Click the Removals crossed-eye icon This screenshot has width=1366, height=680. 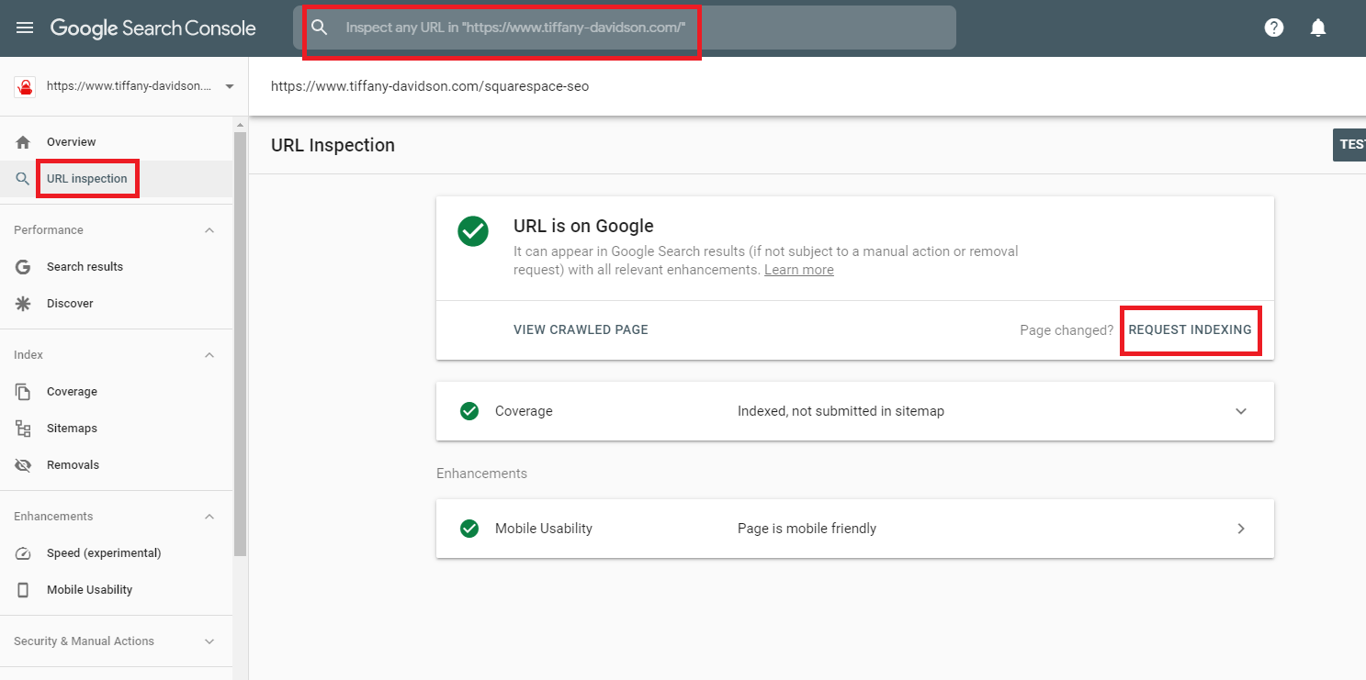[x=23, y=465]
